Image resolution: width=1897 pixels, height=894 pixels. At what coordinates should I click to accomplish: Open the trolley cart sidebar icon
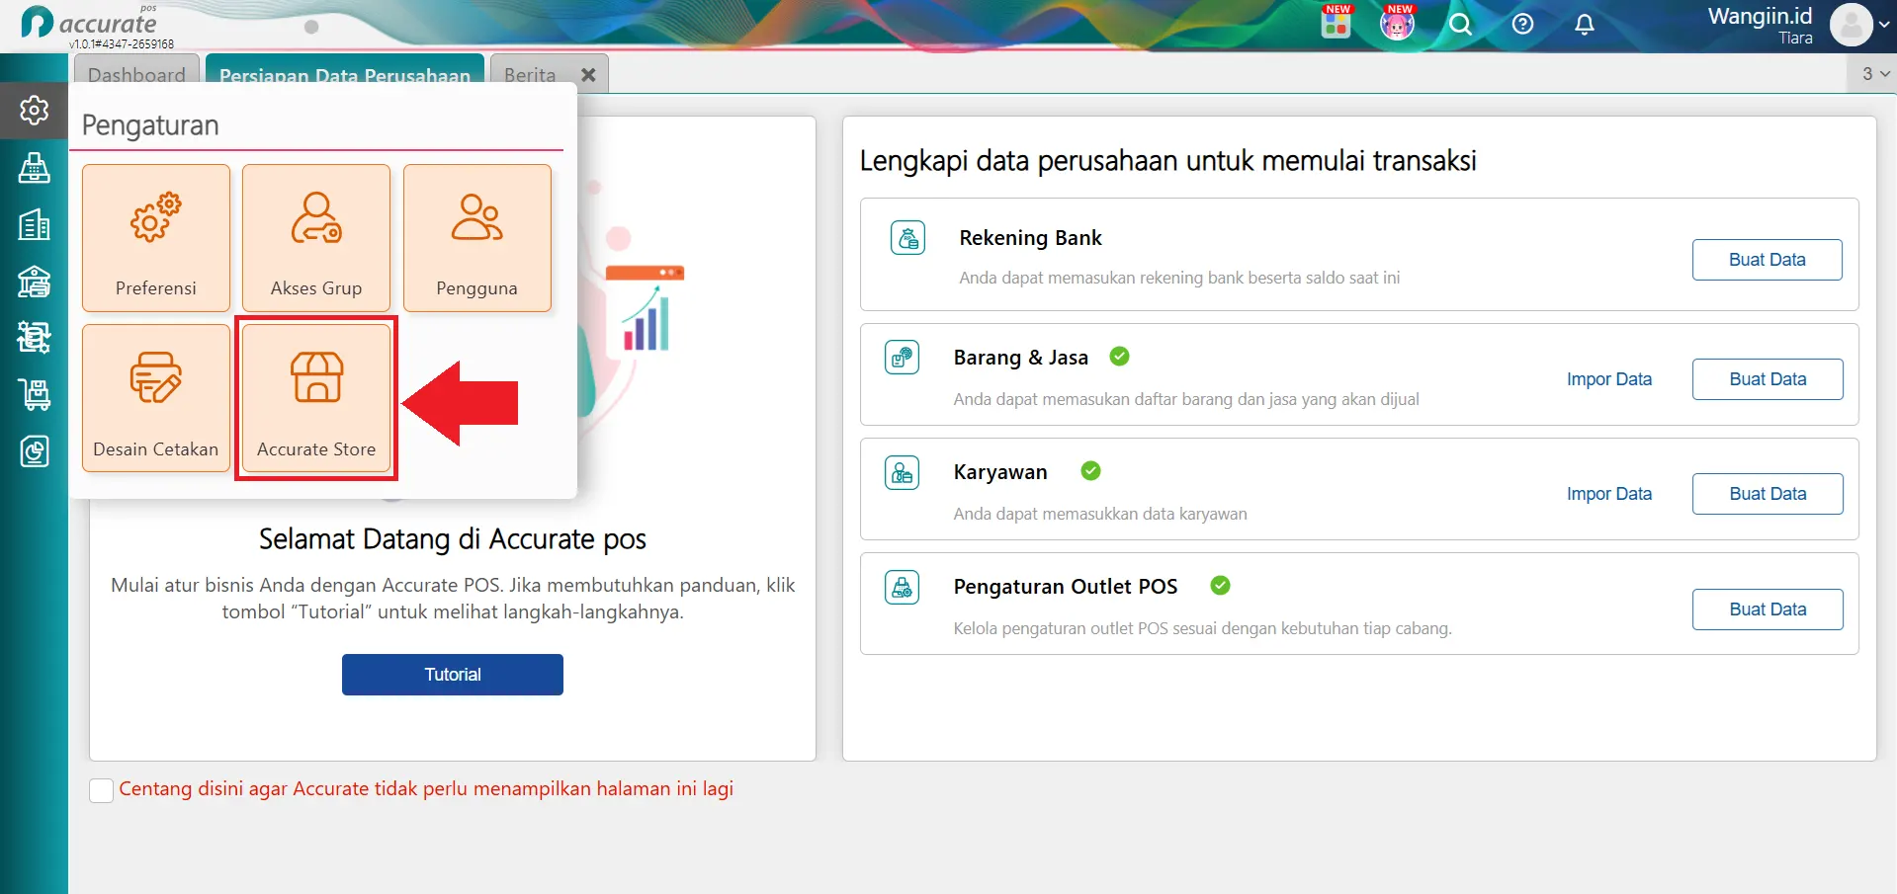pos(34,395)
